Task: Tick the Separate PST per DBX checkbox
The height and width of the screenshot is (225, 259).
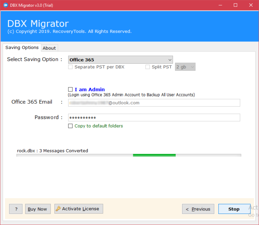Action: click(x=70, y=67)
